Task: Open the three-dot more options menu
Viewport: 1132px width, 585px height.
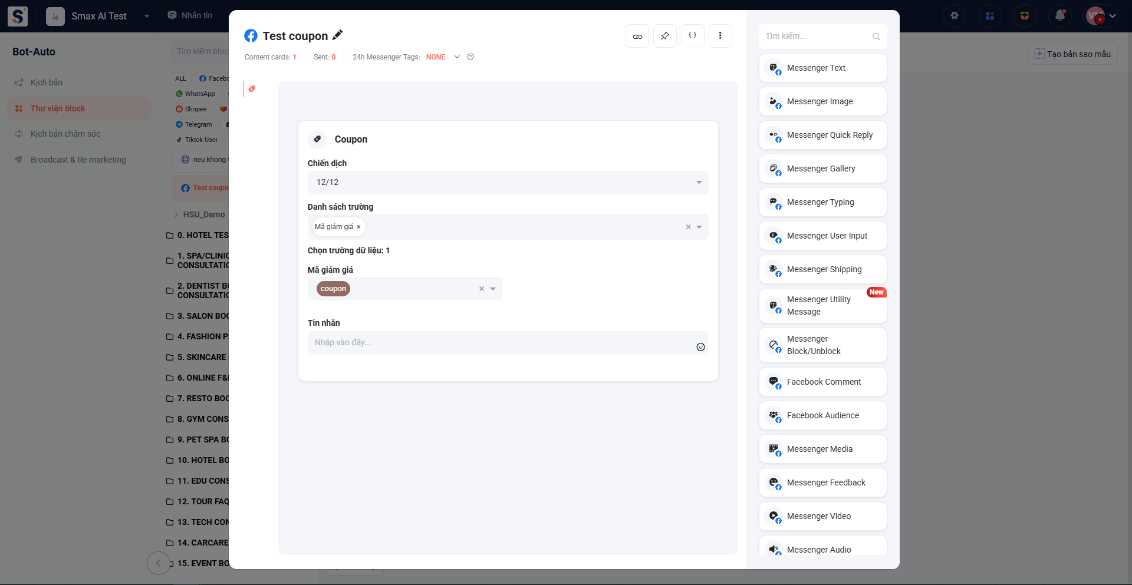Action: (x=720, y=36)
